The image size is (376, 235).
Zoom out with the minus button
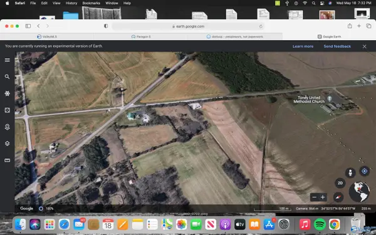click(x=315, y=197)
